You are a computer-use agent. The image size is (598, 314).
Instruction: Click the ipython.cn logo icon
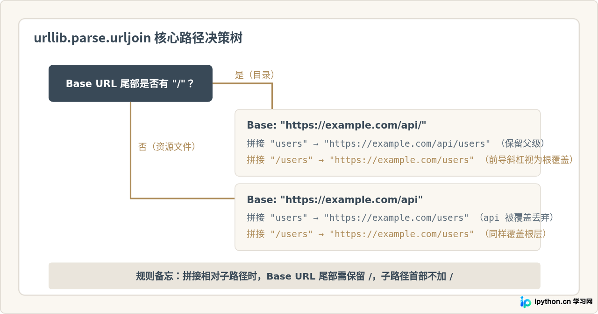(526, 302)
